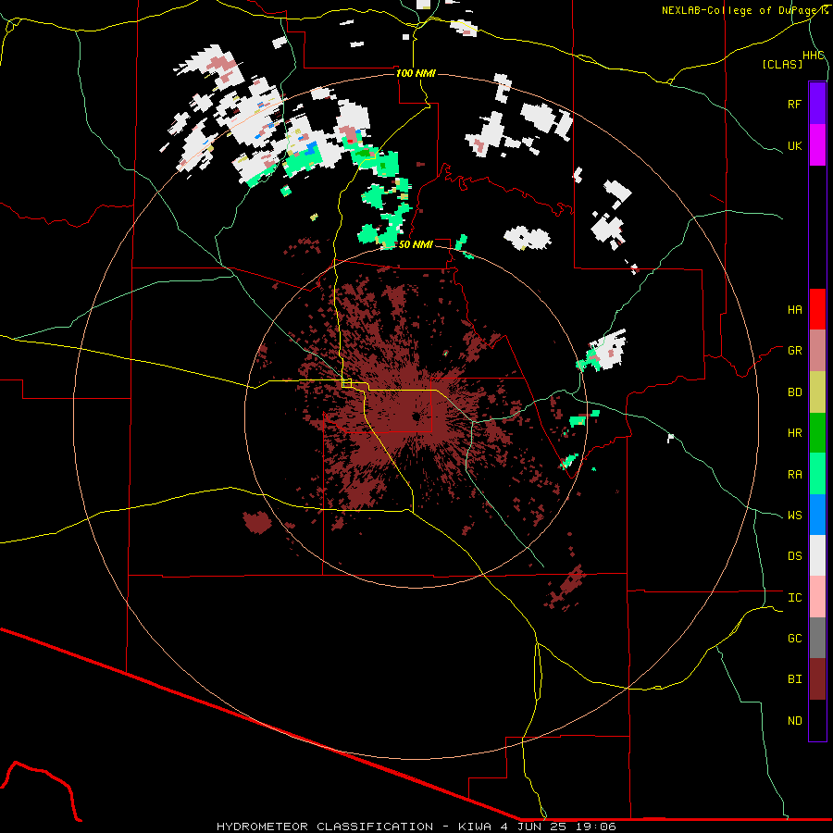Click the GR legend label
The width and height of the screenshot is (833, 833).
(x=794, y=351)
